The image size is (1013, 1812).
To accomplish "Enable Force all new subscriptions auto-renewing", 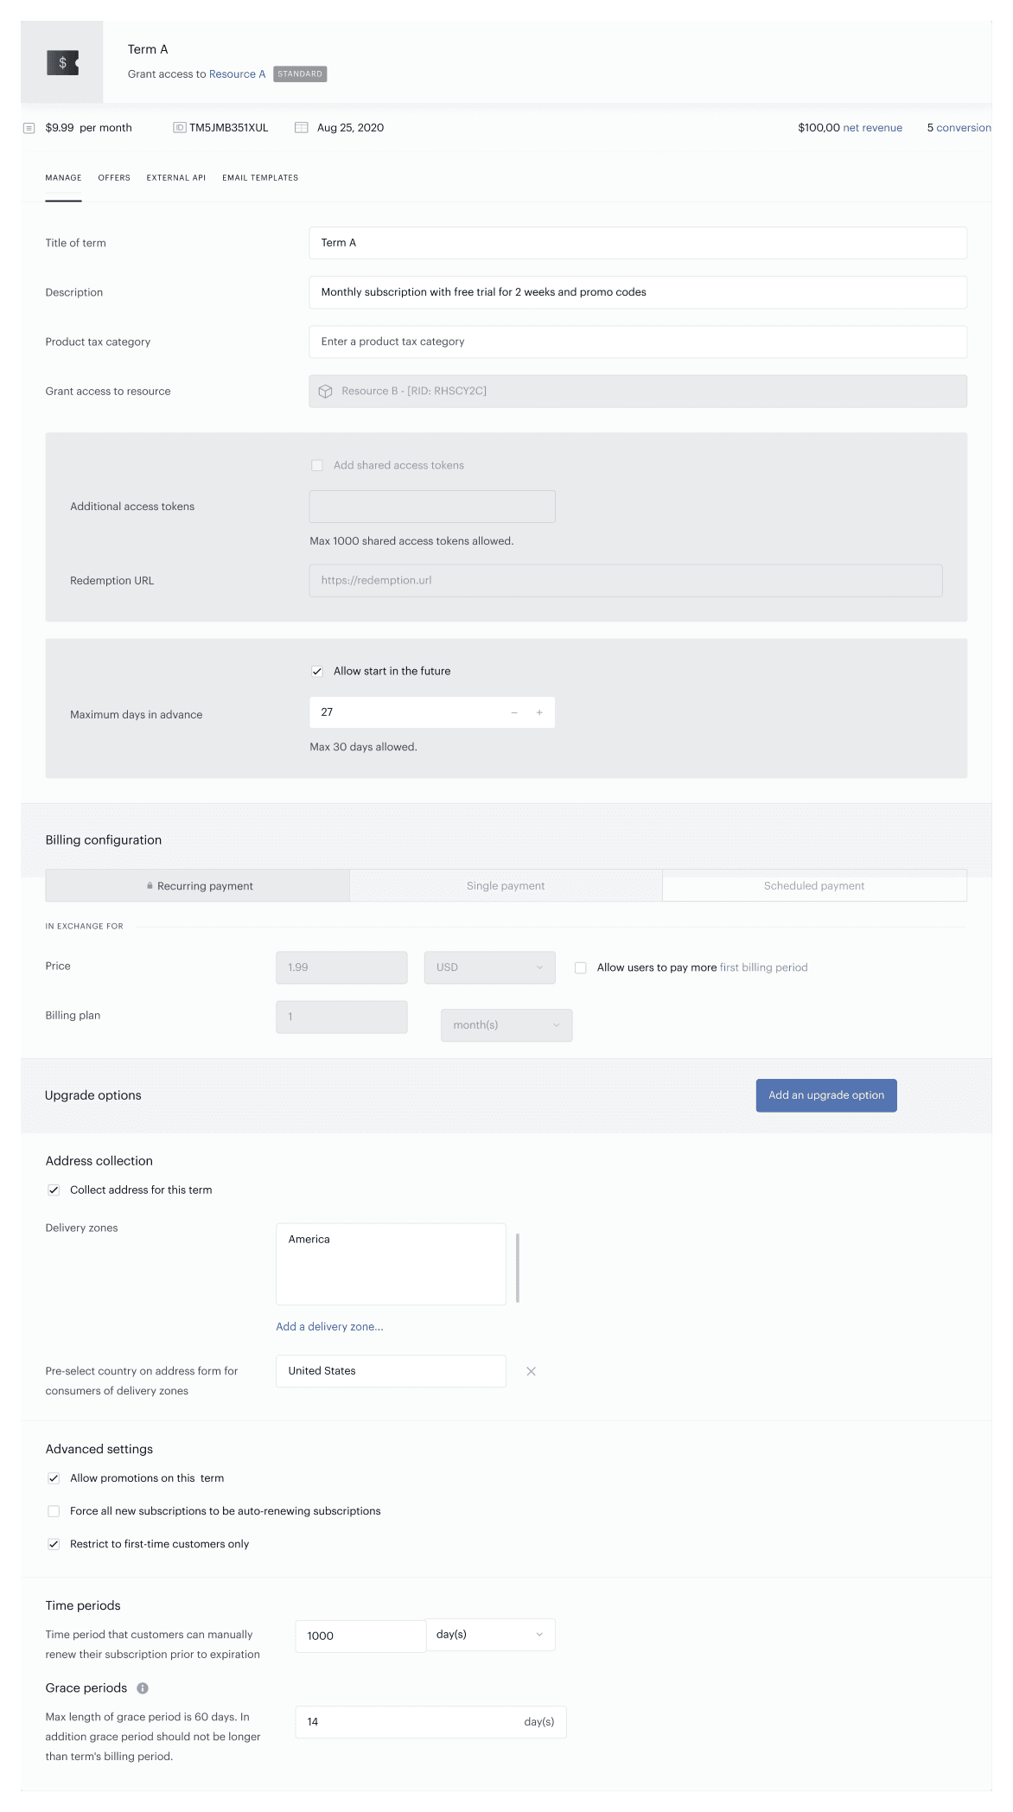I will pos(54,1511).
